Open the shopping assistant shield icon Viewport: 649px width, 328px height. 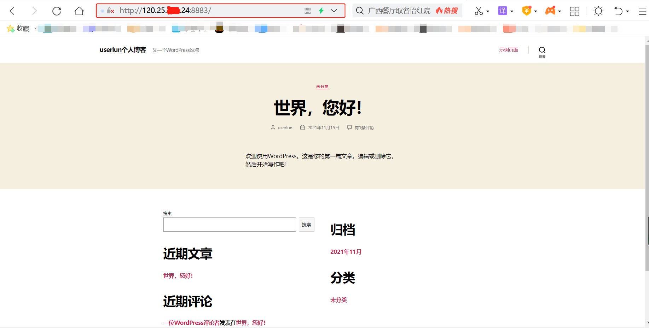[x=527, y=11]
